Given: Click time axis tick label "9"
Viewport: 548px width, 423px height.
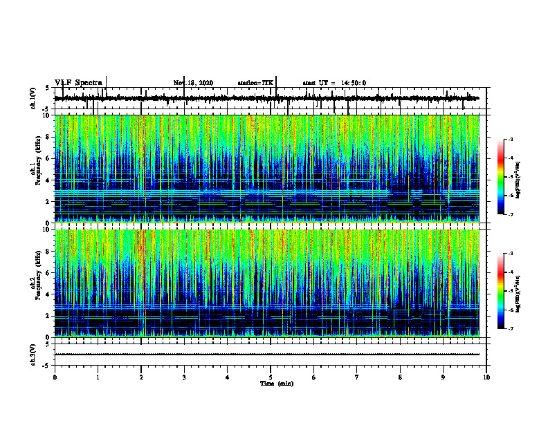Looking at the screenshot, I should point(443,377).
